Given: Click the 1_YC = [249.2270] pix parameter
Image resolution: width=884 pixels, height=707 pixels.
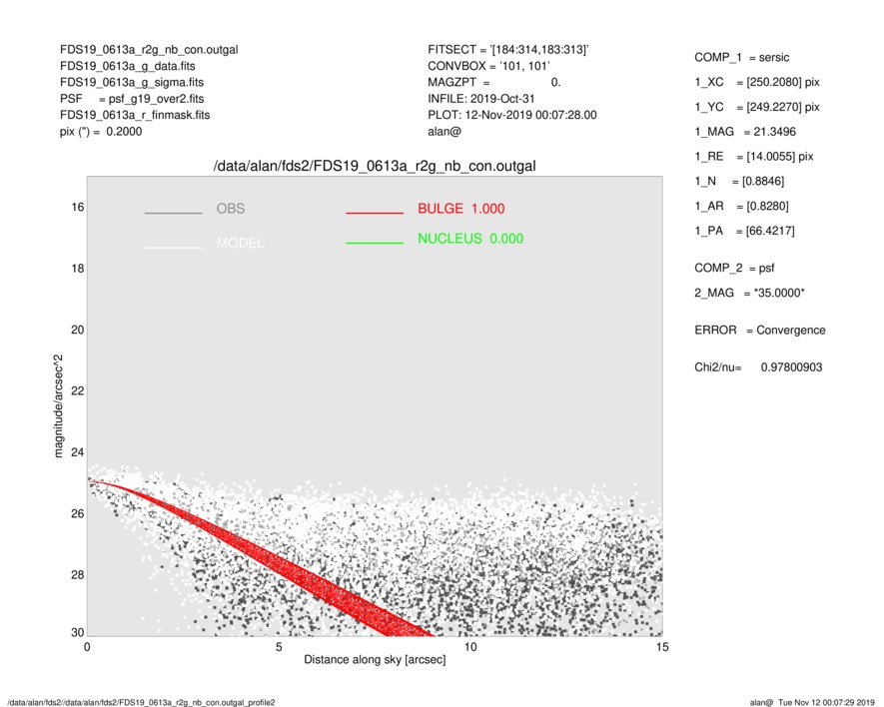Looking at the screenshot, I should (757, 107).
